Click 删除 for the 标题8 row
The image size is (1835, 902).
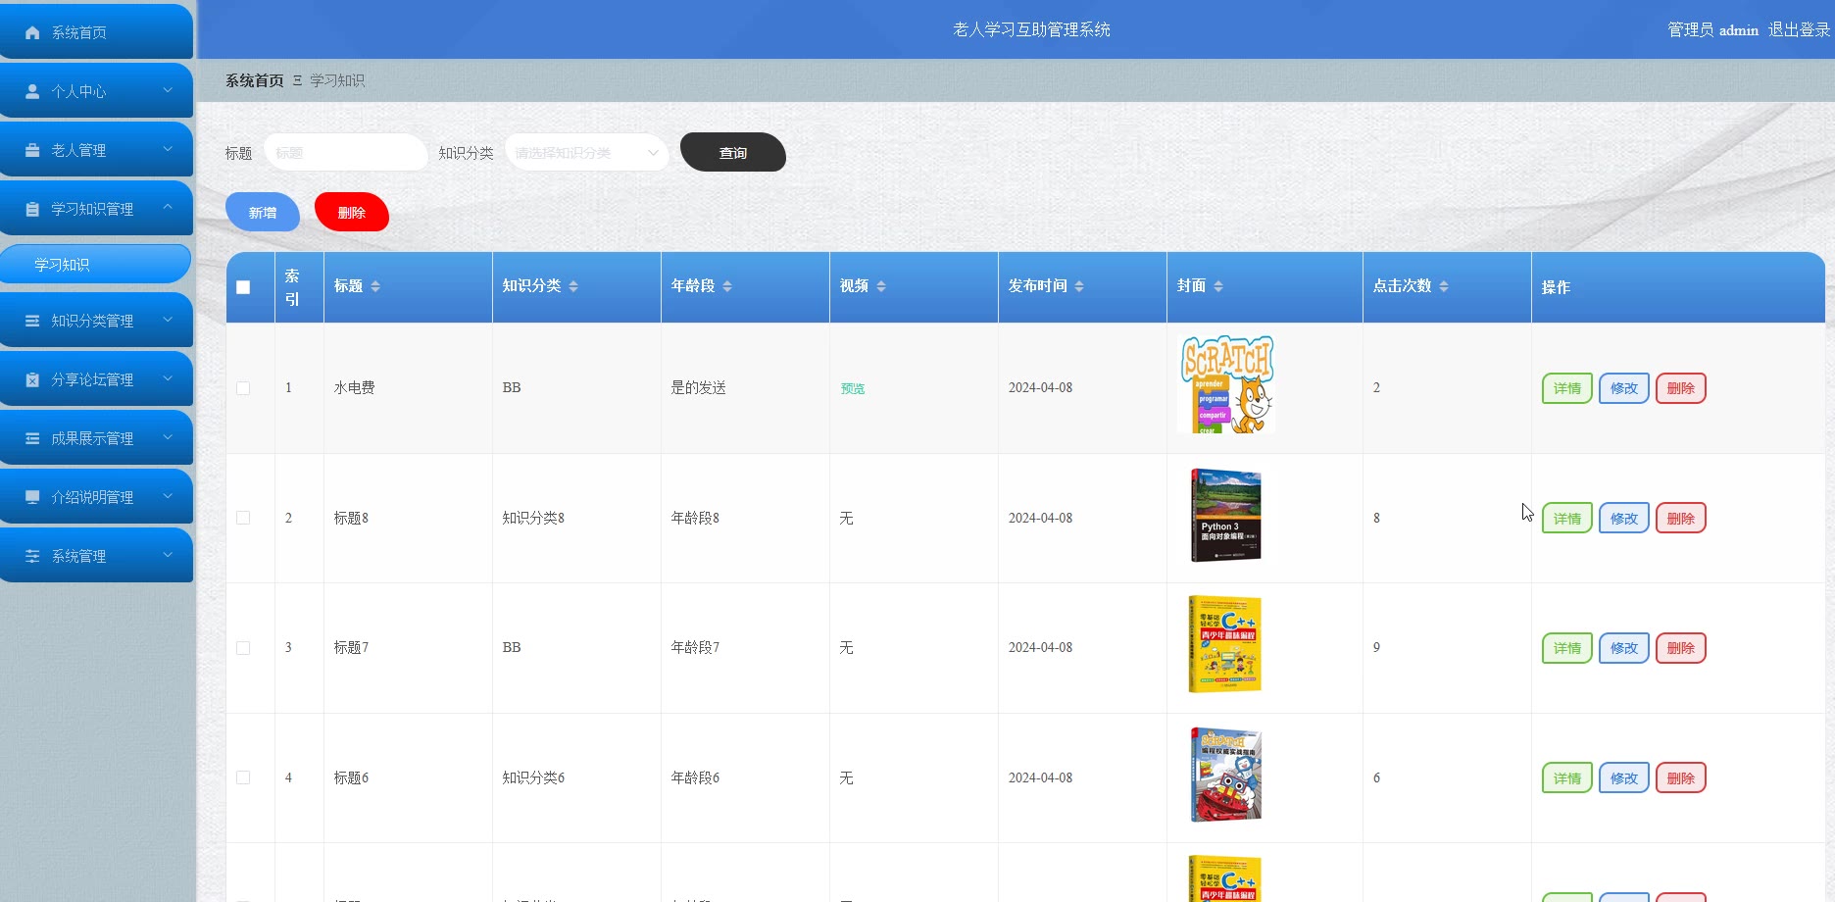pos(1681,518)
